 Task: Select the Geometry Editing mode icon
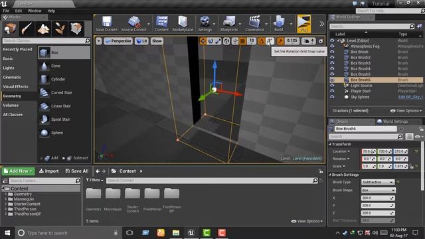[76, 29]
